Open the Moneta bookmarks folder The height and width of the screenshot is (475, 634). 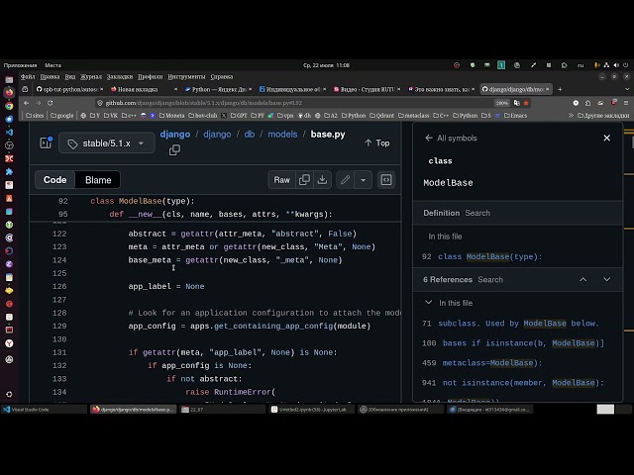[171, 116]
